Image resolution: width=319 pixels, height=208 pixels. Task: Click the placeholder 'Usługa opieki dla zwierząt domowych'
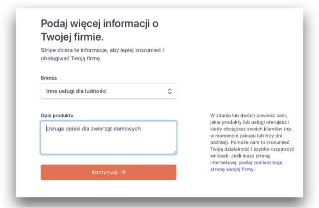click(x=93, y=129)
